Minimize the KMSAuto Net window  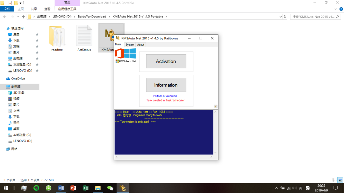[x=189, y=38]
